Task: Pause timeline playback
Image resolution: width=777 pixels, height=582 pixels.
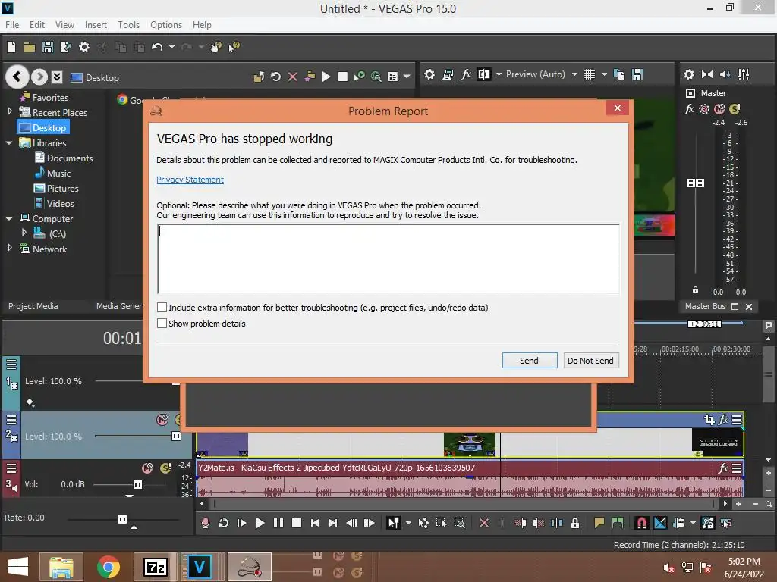Action: tap(278, 523)
